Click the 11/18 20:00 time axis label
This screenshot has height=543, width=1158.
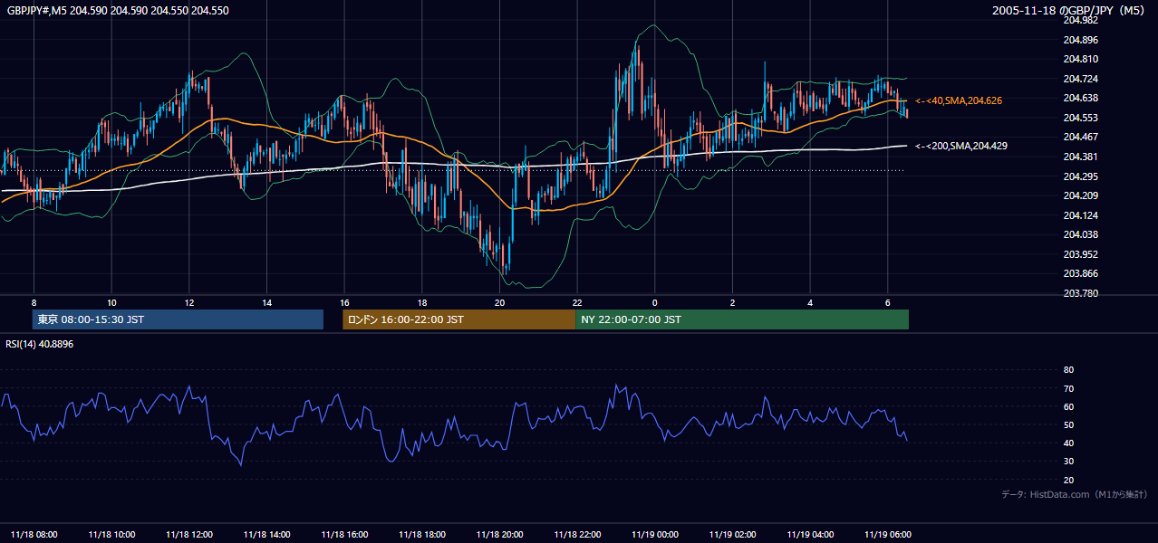tap(500, 534)
